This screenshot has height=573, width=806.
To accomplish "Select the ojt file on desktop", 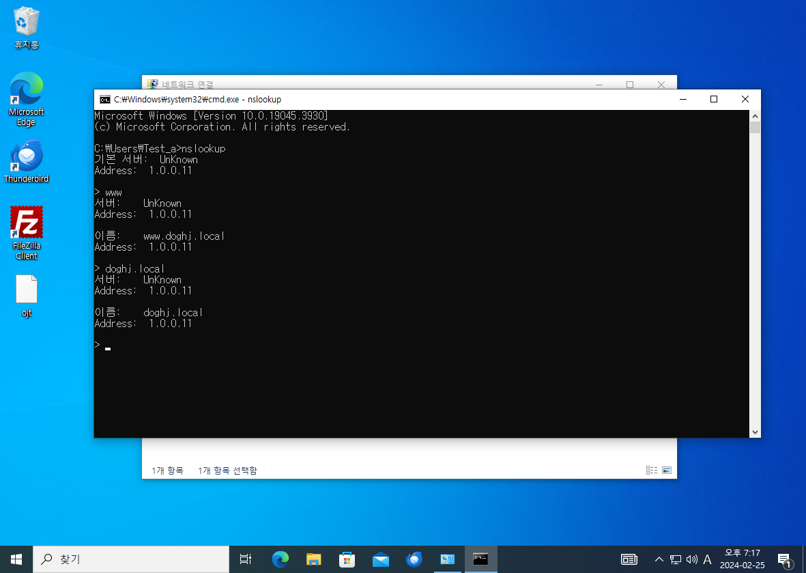I will (x=26, y=296).
